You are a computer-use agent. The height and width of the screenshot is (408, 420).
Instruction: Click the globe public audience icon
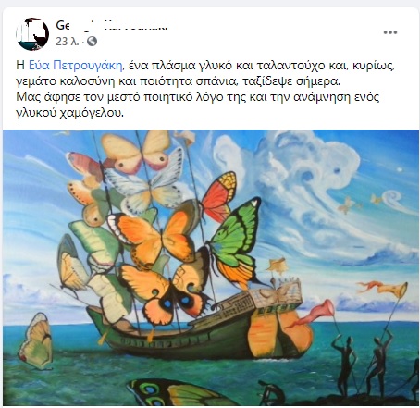(92, 42)
